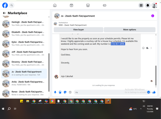
Task: Click the reply arrow on the message
Action: coord(147,48)
